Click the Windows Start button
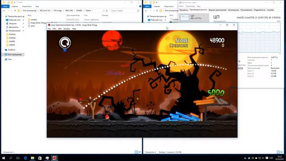Viewport: 286px width, 161px height. 4,158
